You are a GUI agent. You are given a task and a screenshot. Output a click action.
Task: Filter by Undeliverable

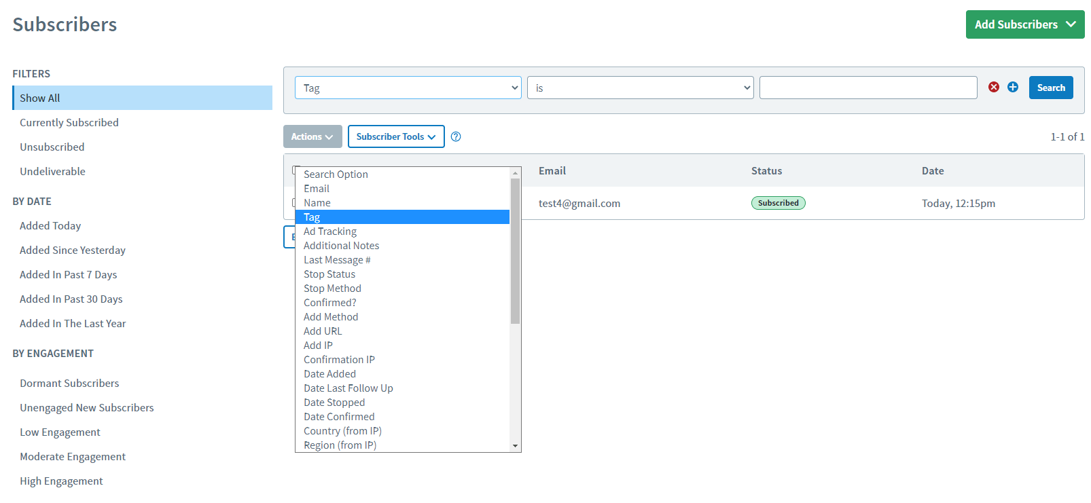click(x=52, y=171)
